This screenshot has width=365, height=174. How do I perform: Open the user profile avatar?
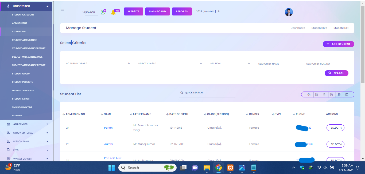coord(289,12)
